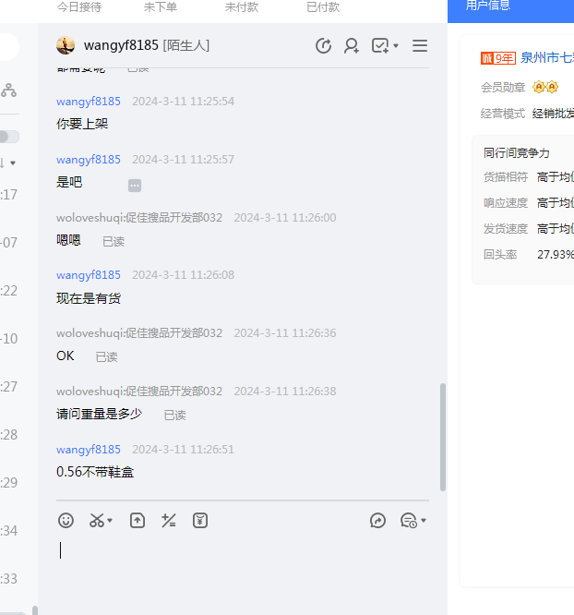
Task: Toggle the switch in left sidebar
Action: pos(9,137)
